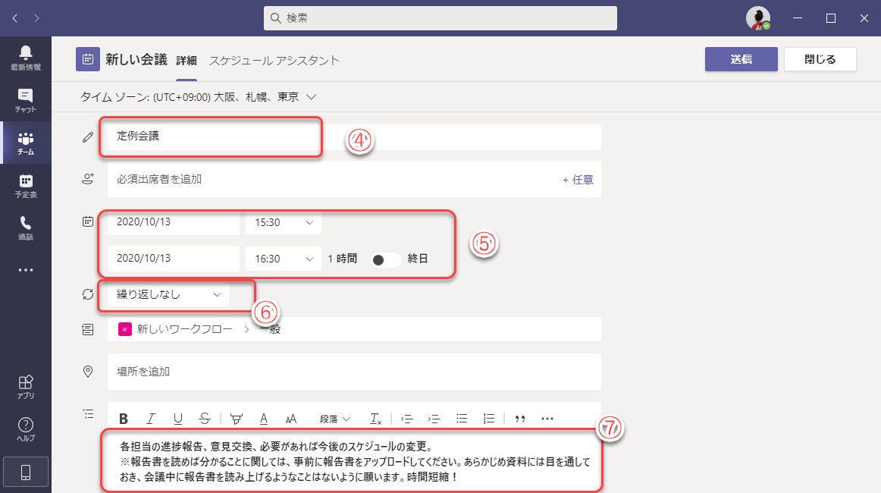Image resolution: width=881 pixels, height=493 pixels.
Task: Open text highlight color tool
Action: click(x=237, y=419)
